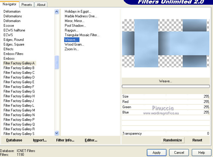
Task: Choose Filter Factory Gallery N
Action: (x=19, y=115)
